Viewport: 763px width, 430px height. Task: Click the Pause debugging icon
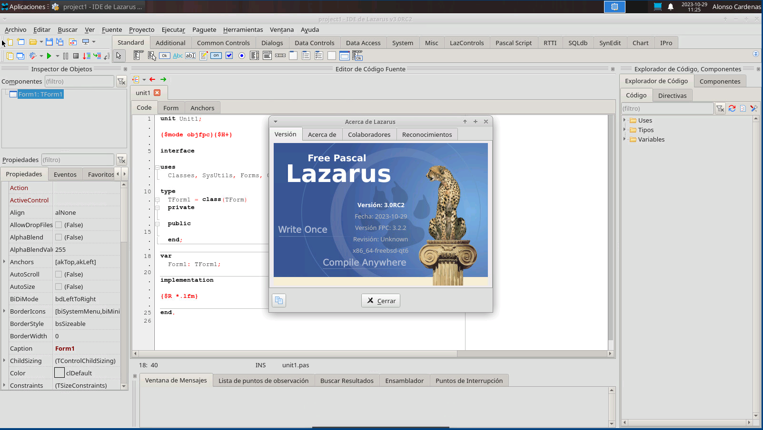66,56
